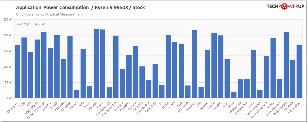The image size is (308, 123).
Task: Select the chart title 'Application Power Consumption'
Action: (x=53, y=8)
